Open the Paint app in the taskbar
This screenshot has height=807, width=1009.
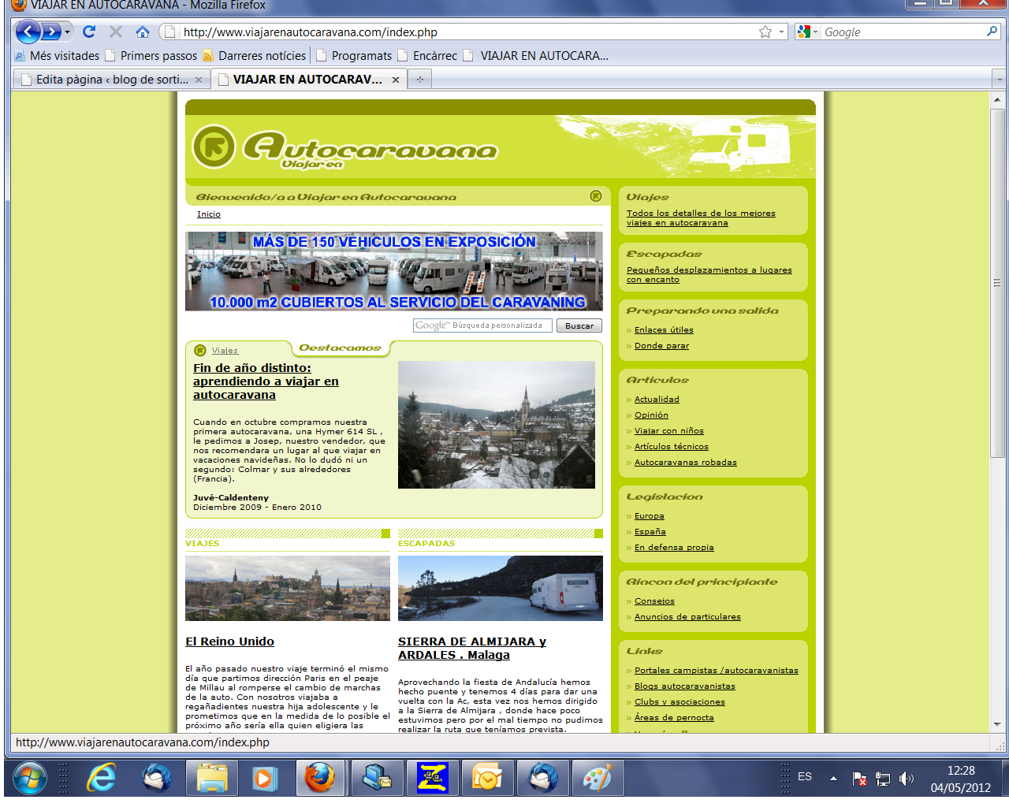(x=598, y=779)
